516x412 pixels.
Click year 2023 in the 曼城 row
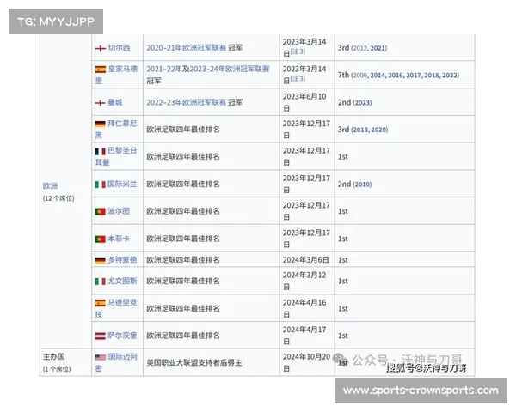coord(362,103)
